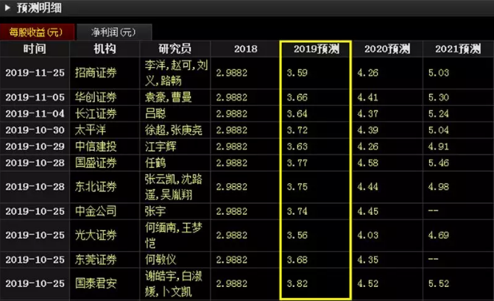Select the 2021 forecast value 4.69
The width and height of the screenshot is (494, 301).
pyautogui.click(x=439, y=235)
